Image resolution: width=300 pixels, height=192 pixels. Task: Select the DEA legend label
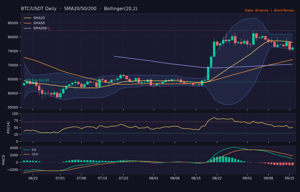pyautogui.click(x=35, y=154)
